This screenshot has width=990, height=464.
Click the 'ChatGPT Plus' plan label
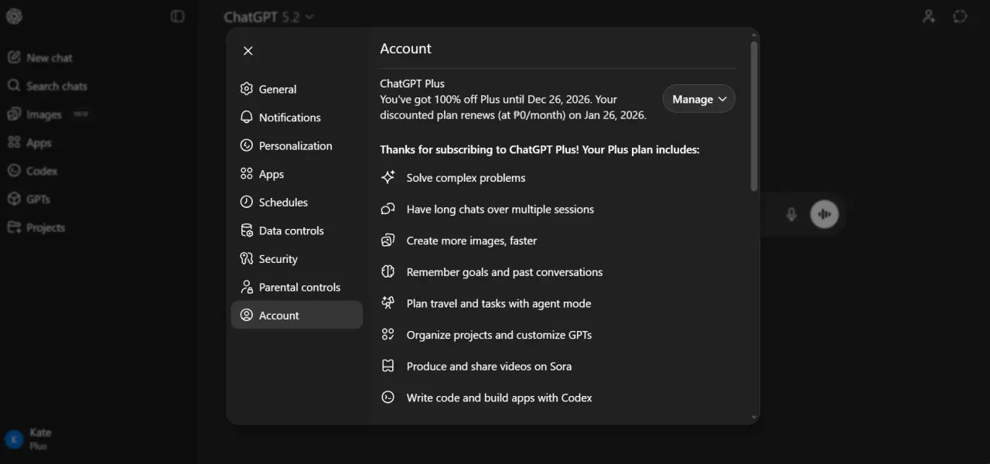[412, 84]
